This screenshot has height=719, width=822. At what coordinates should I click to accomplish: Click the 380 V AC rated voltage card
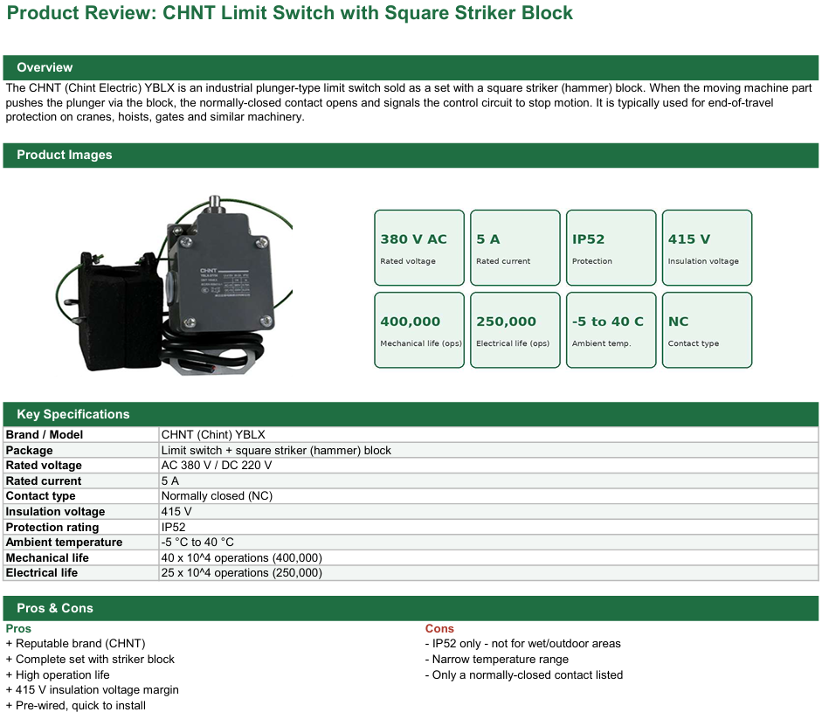tap(419, 247)
